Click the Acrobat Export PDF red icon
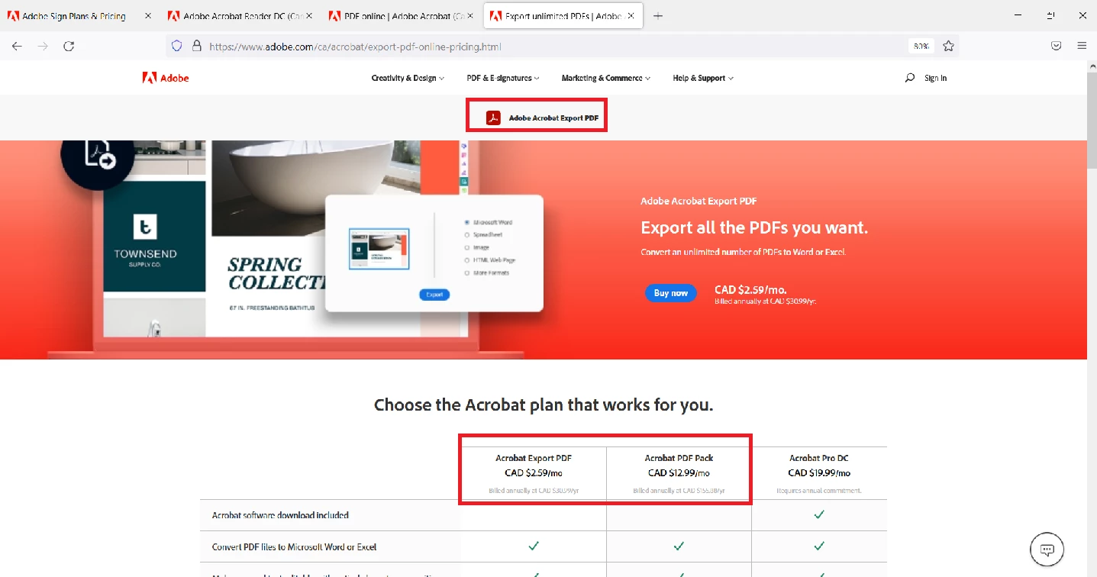Image resolution: width=1097 pixels, height=577 pixels. (x=493, y=118)
